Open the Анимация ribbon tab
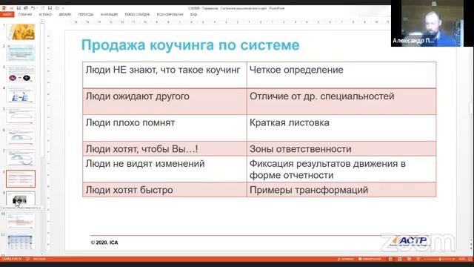474x267 pixels. click(x=109, y=14)
